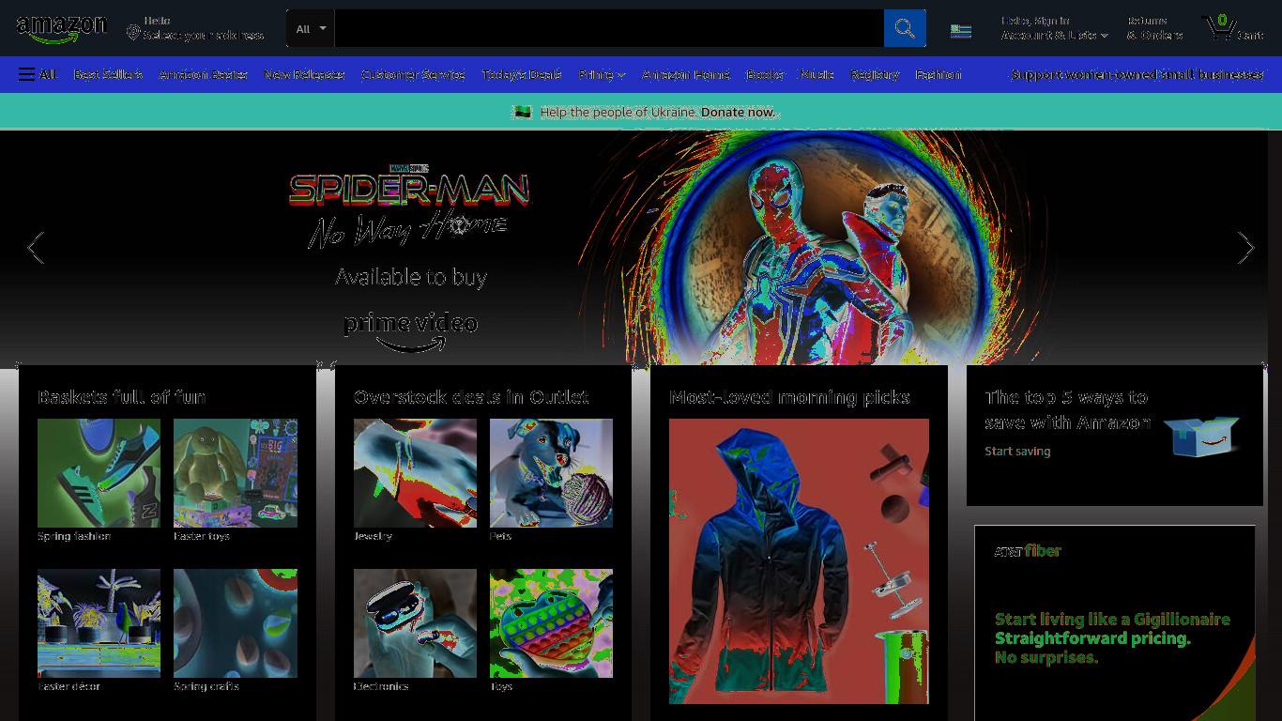1282x721 pixels.
Task: Click the Toys label
Action: pos(501,686)
